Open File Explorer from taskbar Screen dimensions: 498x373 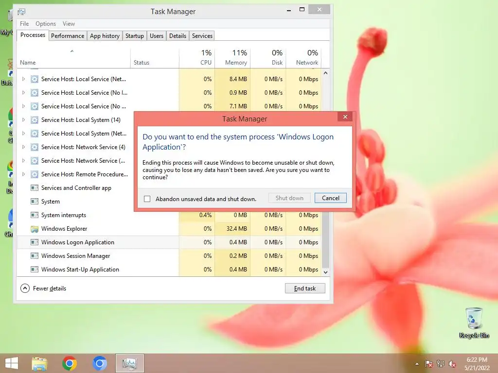[39, 363]
